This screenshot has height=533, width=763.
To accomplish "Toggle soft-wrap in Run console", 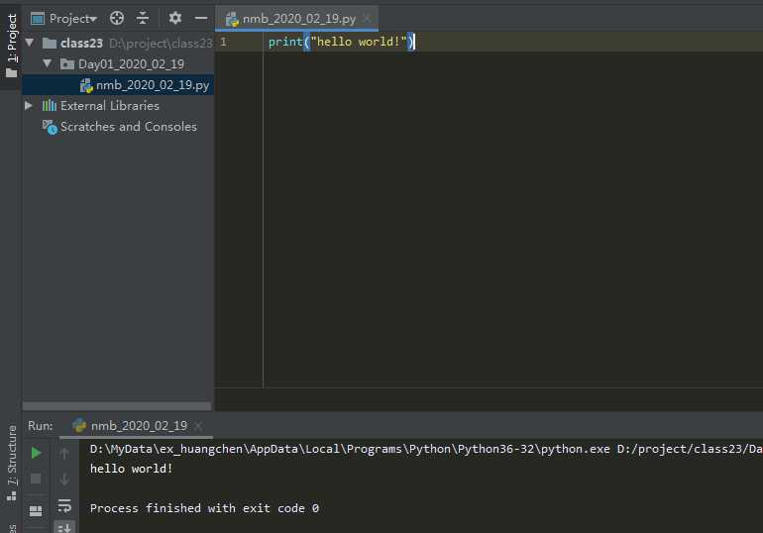I will click(x=64, y=506).
